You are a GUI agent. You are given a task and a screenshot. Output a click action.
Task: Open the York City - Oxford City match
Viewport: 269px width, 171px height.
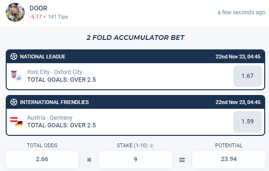[x=55, y=72]
